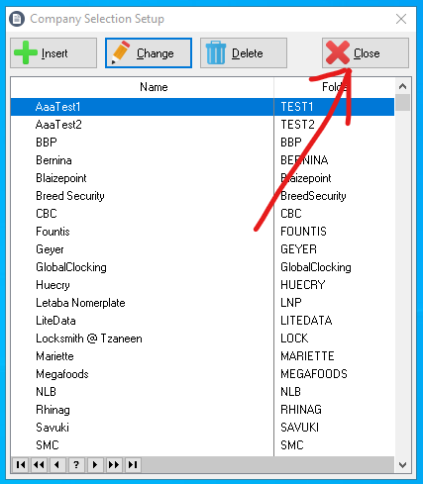Select the Blaizepoint company name
This screenshot has height=484, width=423.
(x=61, y=178)
